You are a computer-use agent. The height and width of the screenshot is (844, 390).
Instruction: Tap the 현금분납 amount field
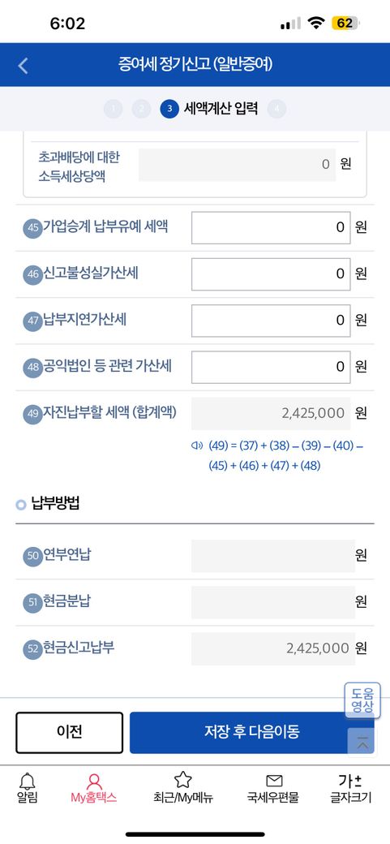(272, 602)
